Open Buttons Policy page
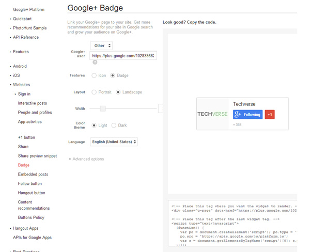 coord(31,217)
